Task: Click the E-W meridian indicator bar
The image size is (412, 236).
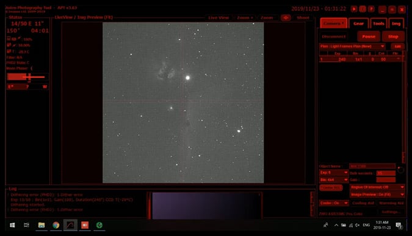Action: [x=27, y=87]
